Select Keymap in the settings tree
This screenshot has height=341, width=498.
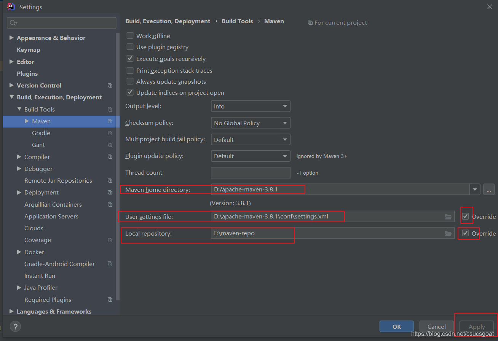click(29, 50)
